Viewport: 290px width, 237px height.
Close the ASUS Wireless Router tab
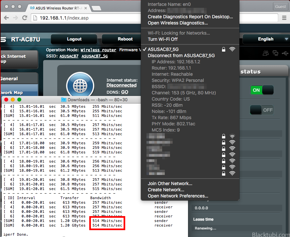85,7
